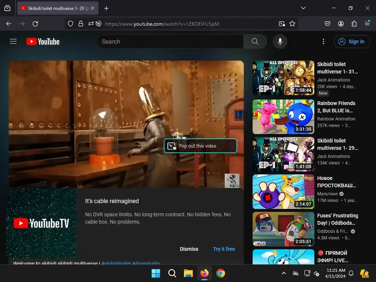Image resolution: width=376 pixels, height=282 pixels.
Task: Open the #skibiditoilet hashtag link
Action: (116, 263)
